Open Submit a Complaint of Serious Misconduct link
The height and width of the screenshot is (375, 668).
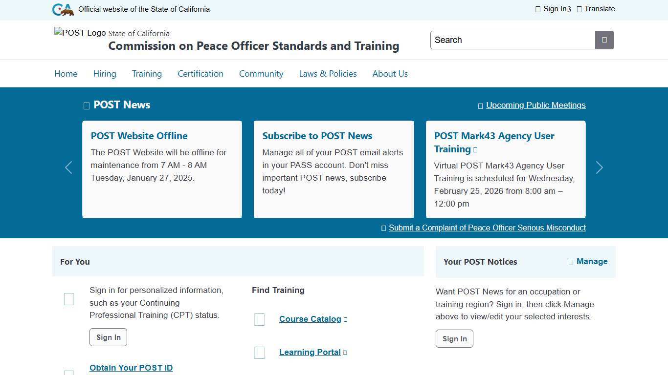pyautogui.click(x=487, y=228)
